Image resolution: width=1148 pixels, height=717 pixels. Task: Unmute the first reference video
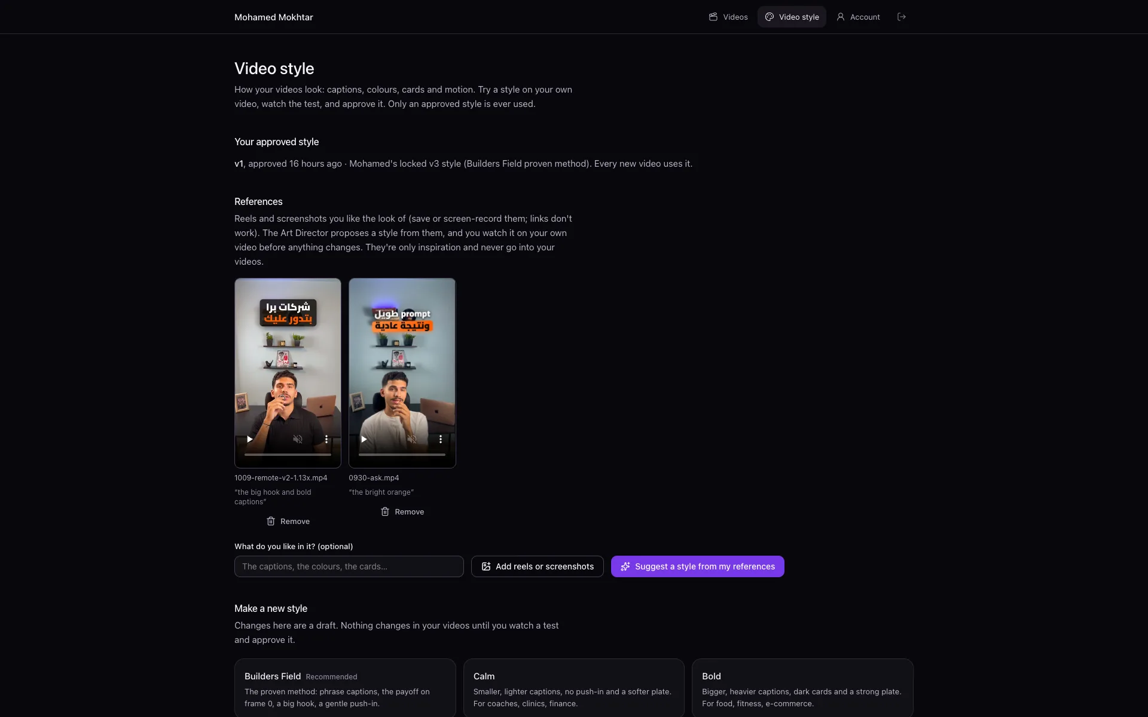[298, 439]
